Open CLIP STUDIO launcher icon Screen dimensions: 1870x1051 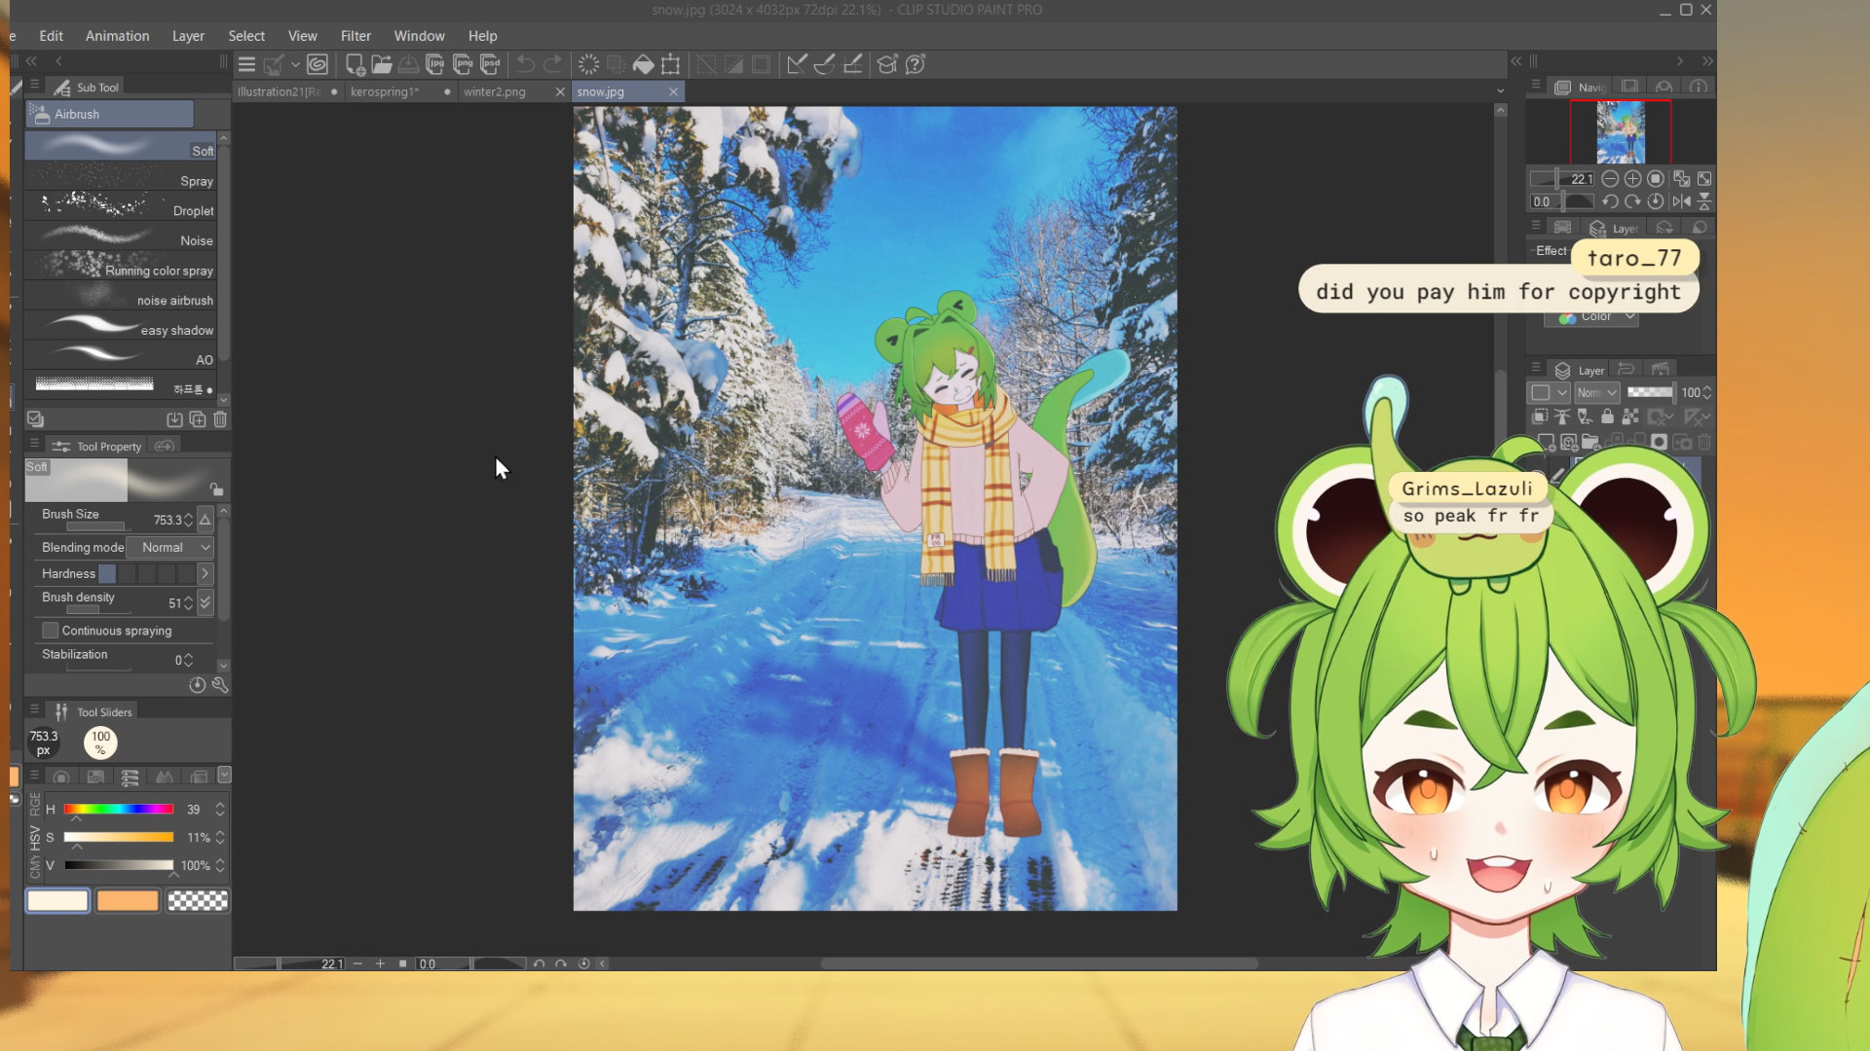(x=318, y=64)
